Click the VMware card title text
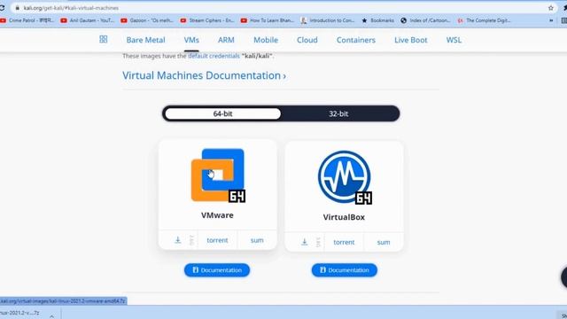567x319 pixels. click(217, 215)
